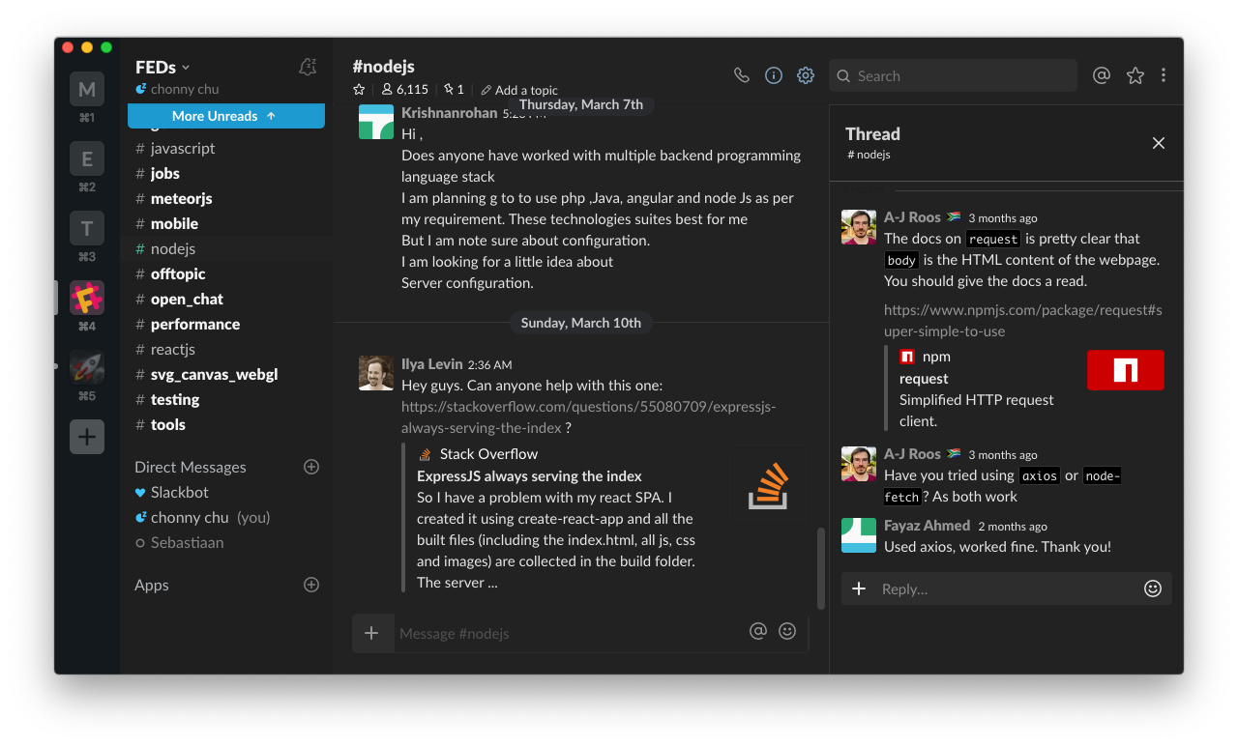
Task: Open notification bell preferences
Action: coord(308,67)
